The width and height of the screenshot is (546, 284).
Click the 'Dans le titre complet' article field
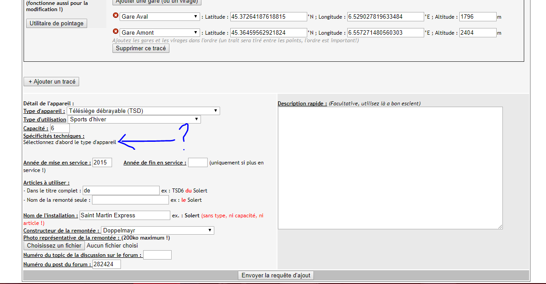[121, 190]
